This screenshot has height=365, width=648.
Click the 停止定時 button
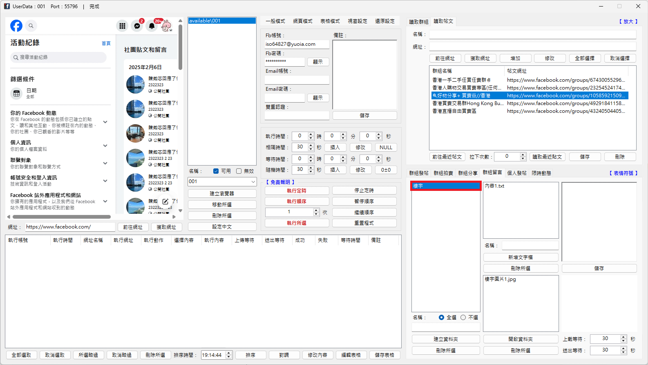(x=364, y=190)
